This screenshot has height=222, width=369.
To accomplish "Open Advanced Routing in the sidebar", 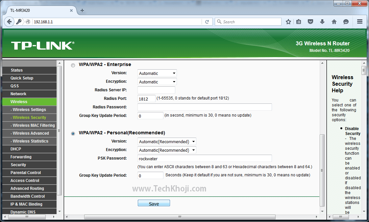I will coord(29,188).
